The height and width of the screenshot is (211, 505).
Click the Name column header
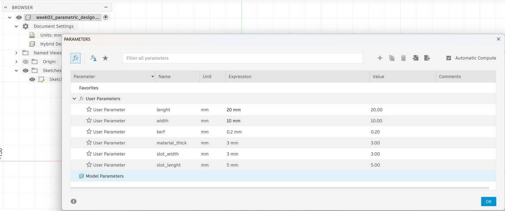(x=177, y=76)
